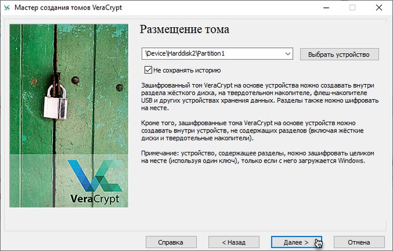Click the 'Размещение тома' heading

click(184, 30)
